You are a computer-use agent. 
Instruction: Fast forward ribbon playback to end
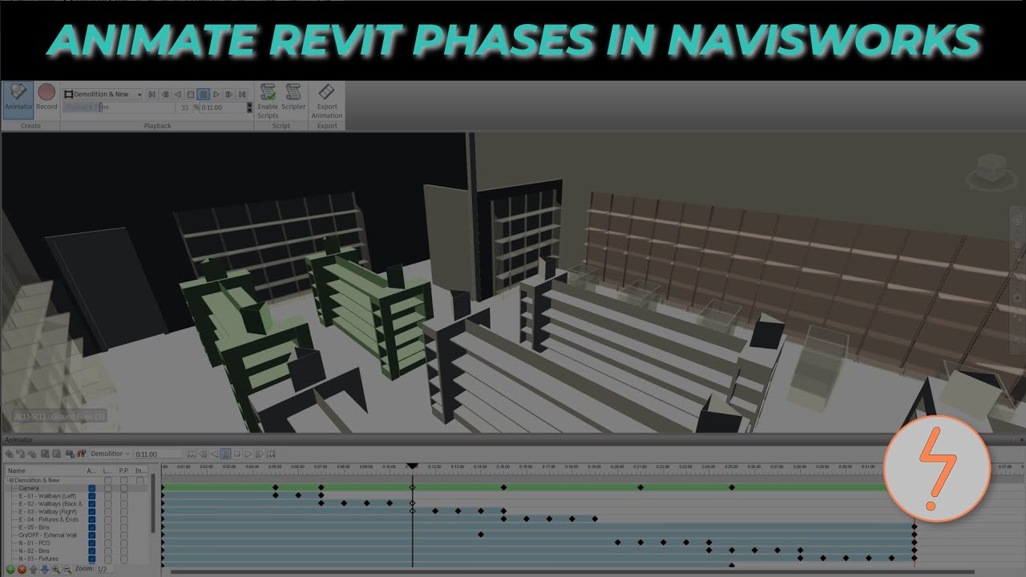pyautogui.click(x=242, y=95)
